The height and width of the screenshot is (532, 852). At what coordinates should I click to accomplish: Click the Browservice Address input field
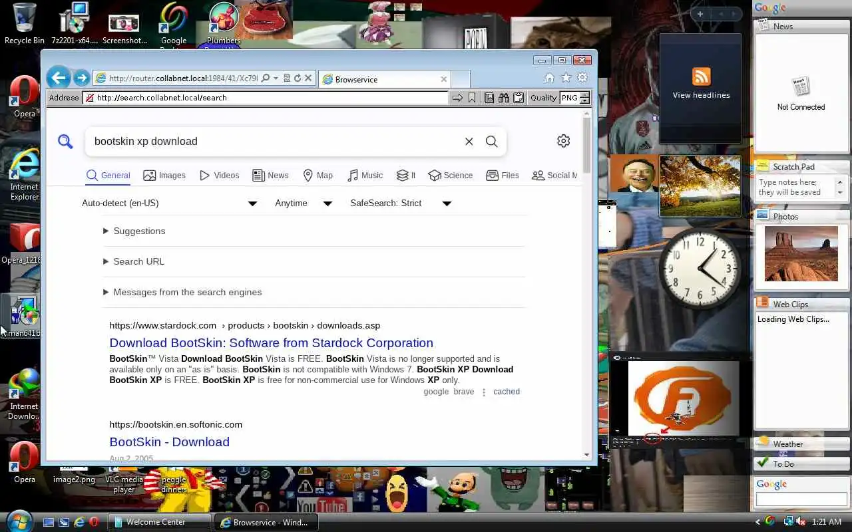coord(266,98)
